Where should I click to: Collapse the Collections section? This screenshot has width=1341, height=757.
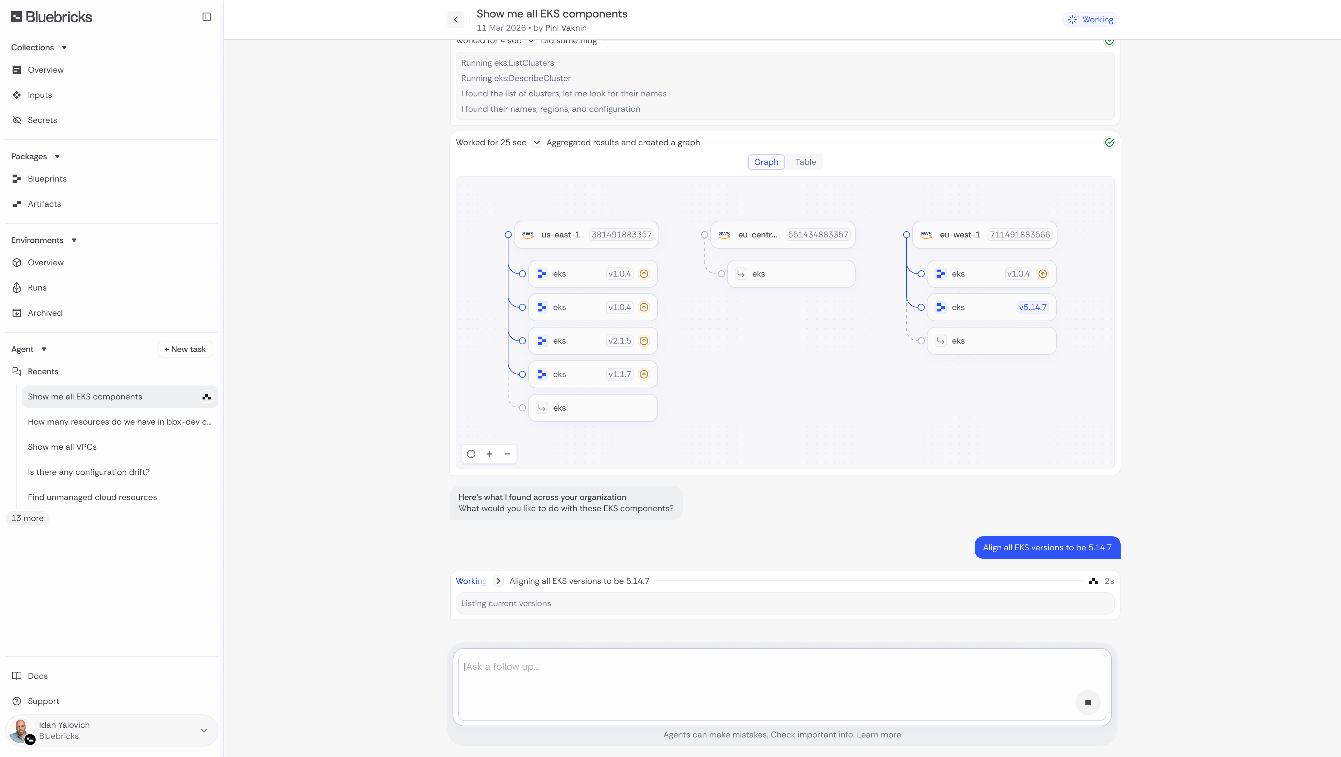(64, 47)
